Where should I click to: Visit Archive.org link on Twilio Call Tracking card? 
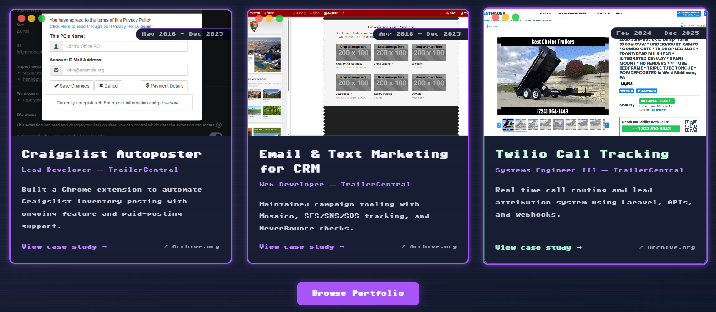pos(667,247)
